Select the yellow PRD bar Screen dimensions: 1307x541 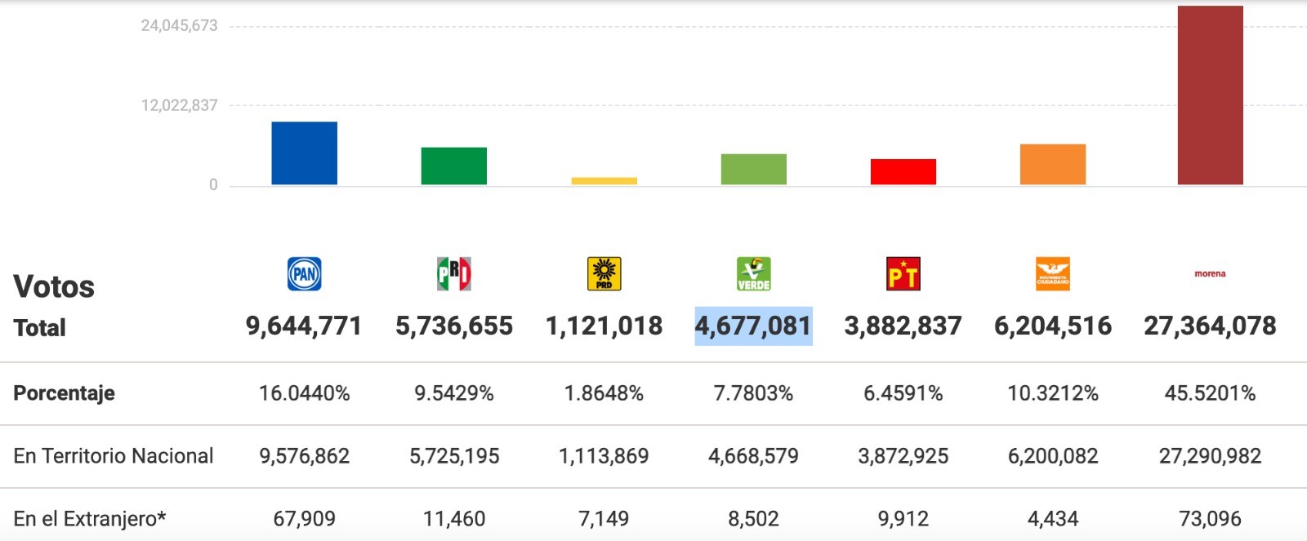coord(604,181)
